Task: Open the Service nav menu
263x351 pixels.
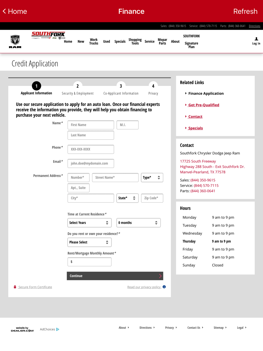Action: [x=150, y=42]
